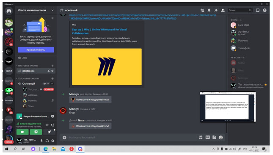Toggle headphones deafen in user panel
This screenshot has height=155, width=273.
[x=47, y=141]
